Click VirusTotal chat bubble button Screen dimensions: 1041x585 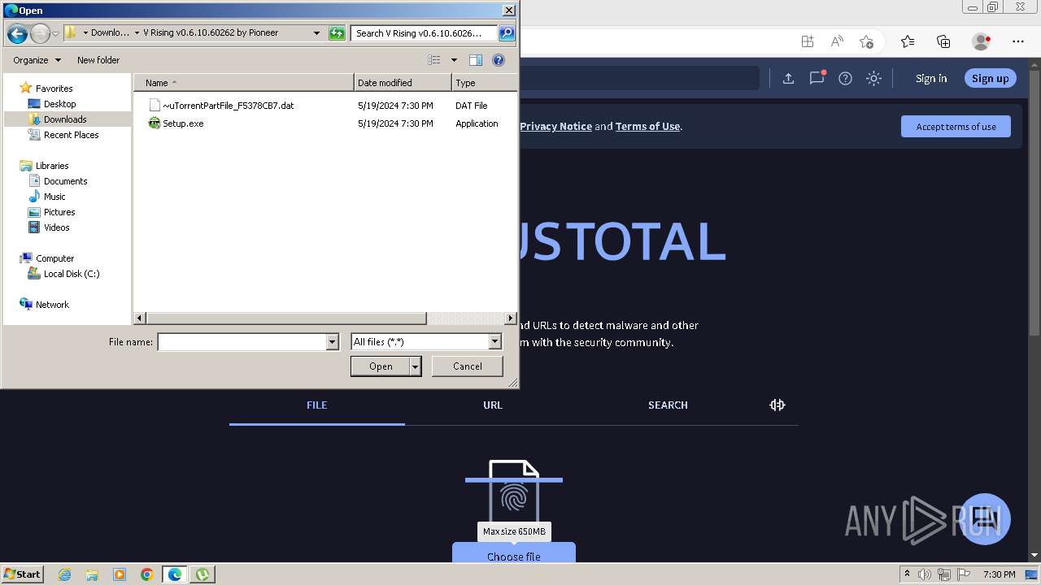point(985,518)
